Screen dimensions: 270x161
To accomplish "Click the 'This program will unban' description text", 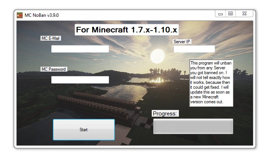I will (211, 82).
